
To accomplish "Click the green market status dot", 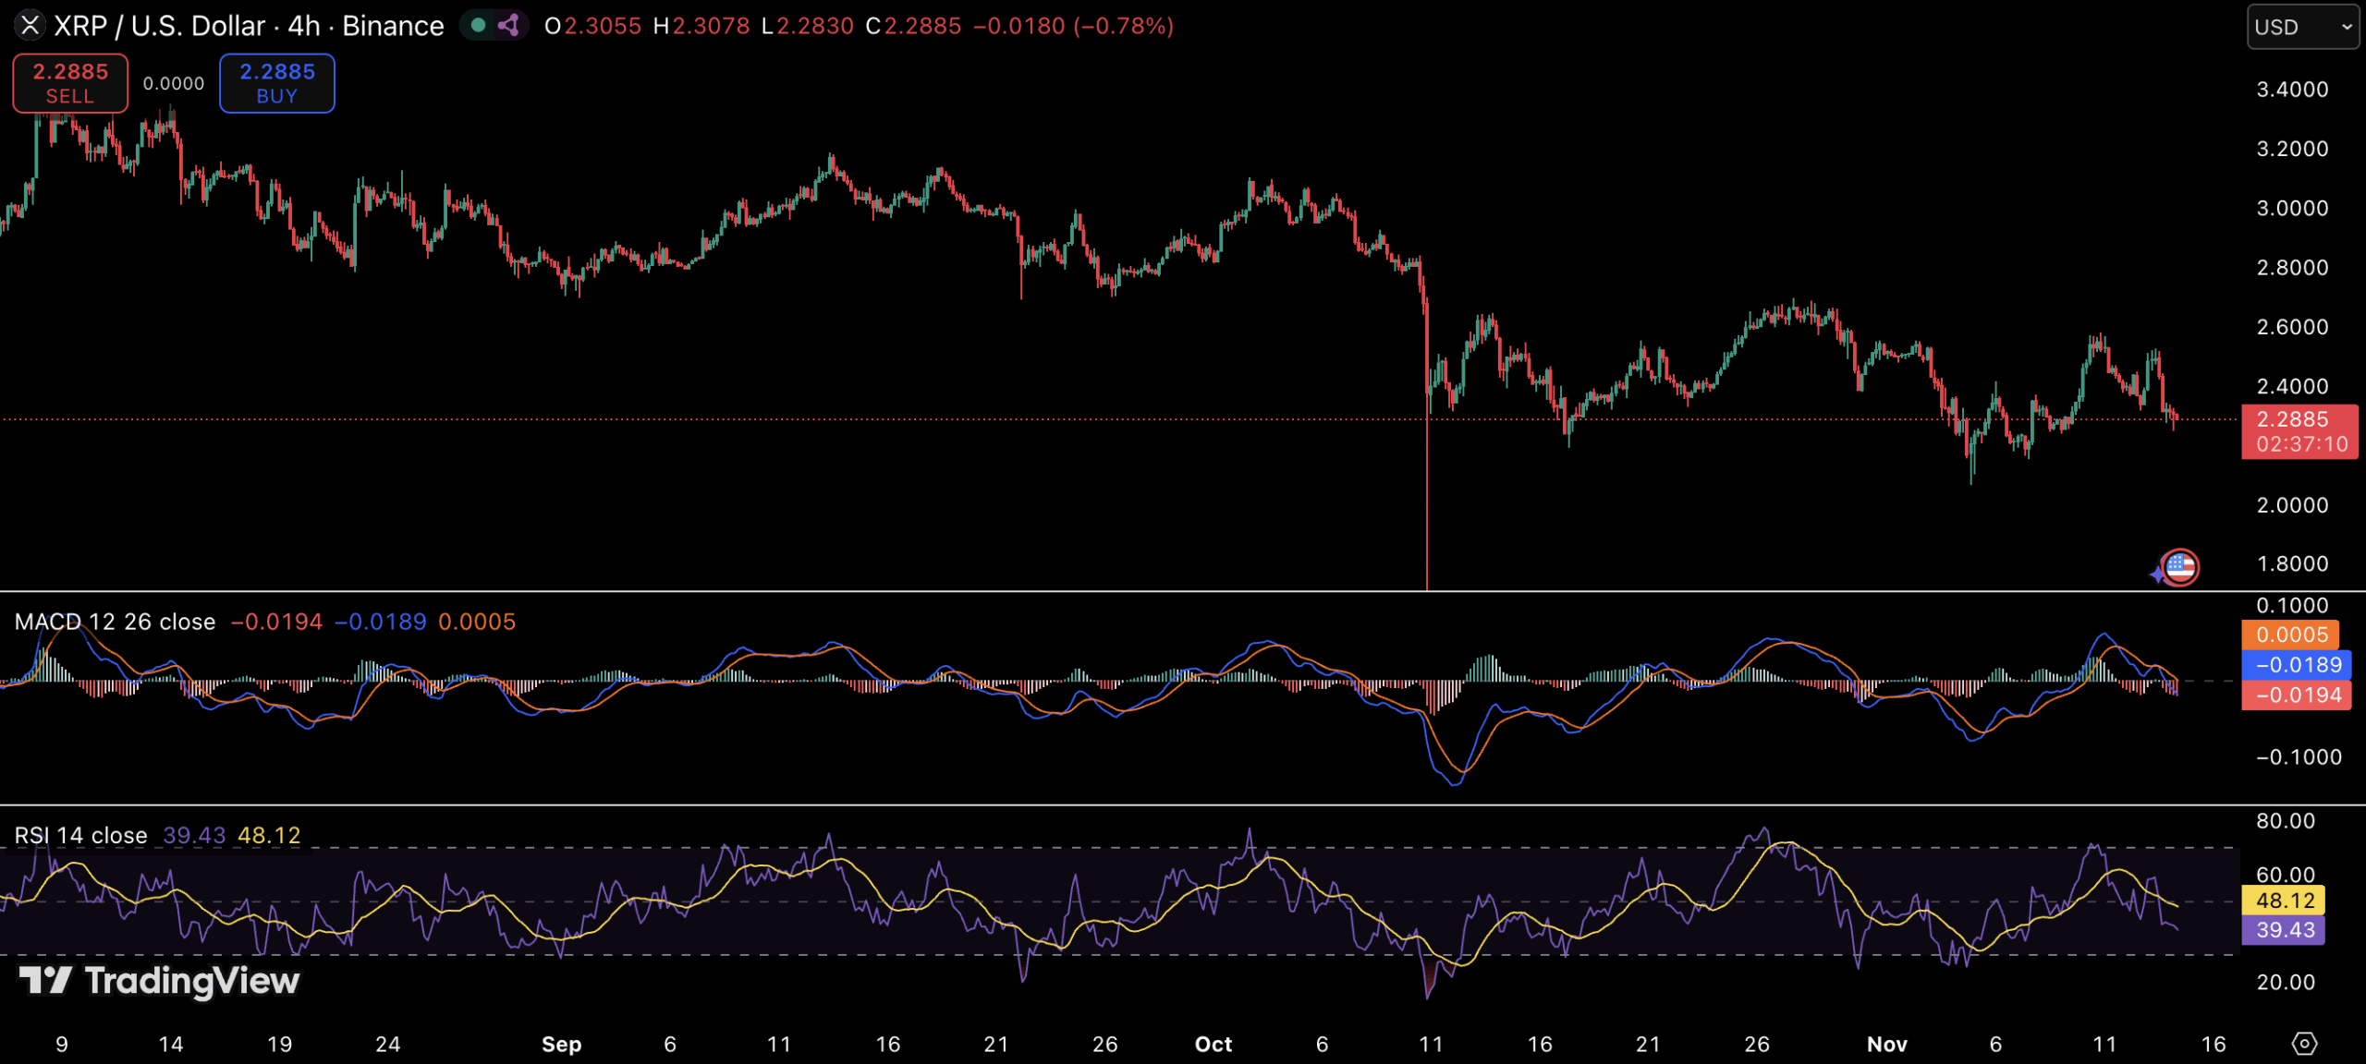I will pyautogui.click(x=478, y=25).
